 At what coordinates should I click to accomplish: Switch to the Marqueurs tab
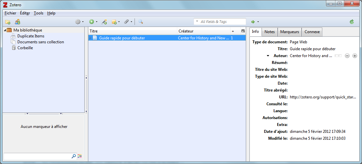point(289,32)
